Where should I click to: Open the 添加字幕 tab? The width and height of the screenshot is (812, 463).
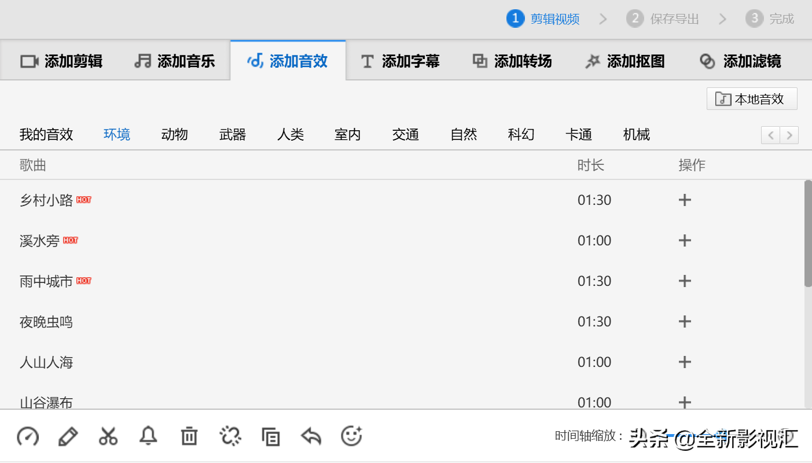click(x=400, y=61)
